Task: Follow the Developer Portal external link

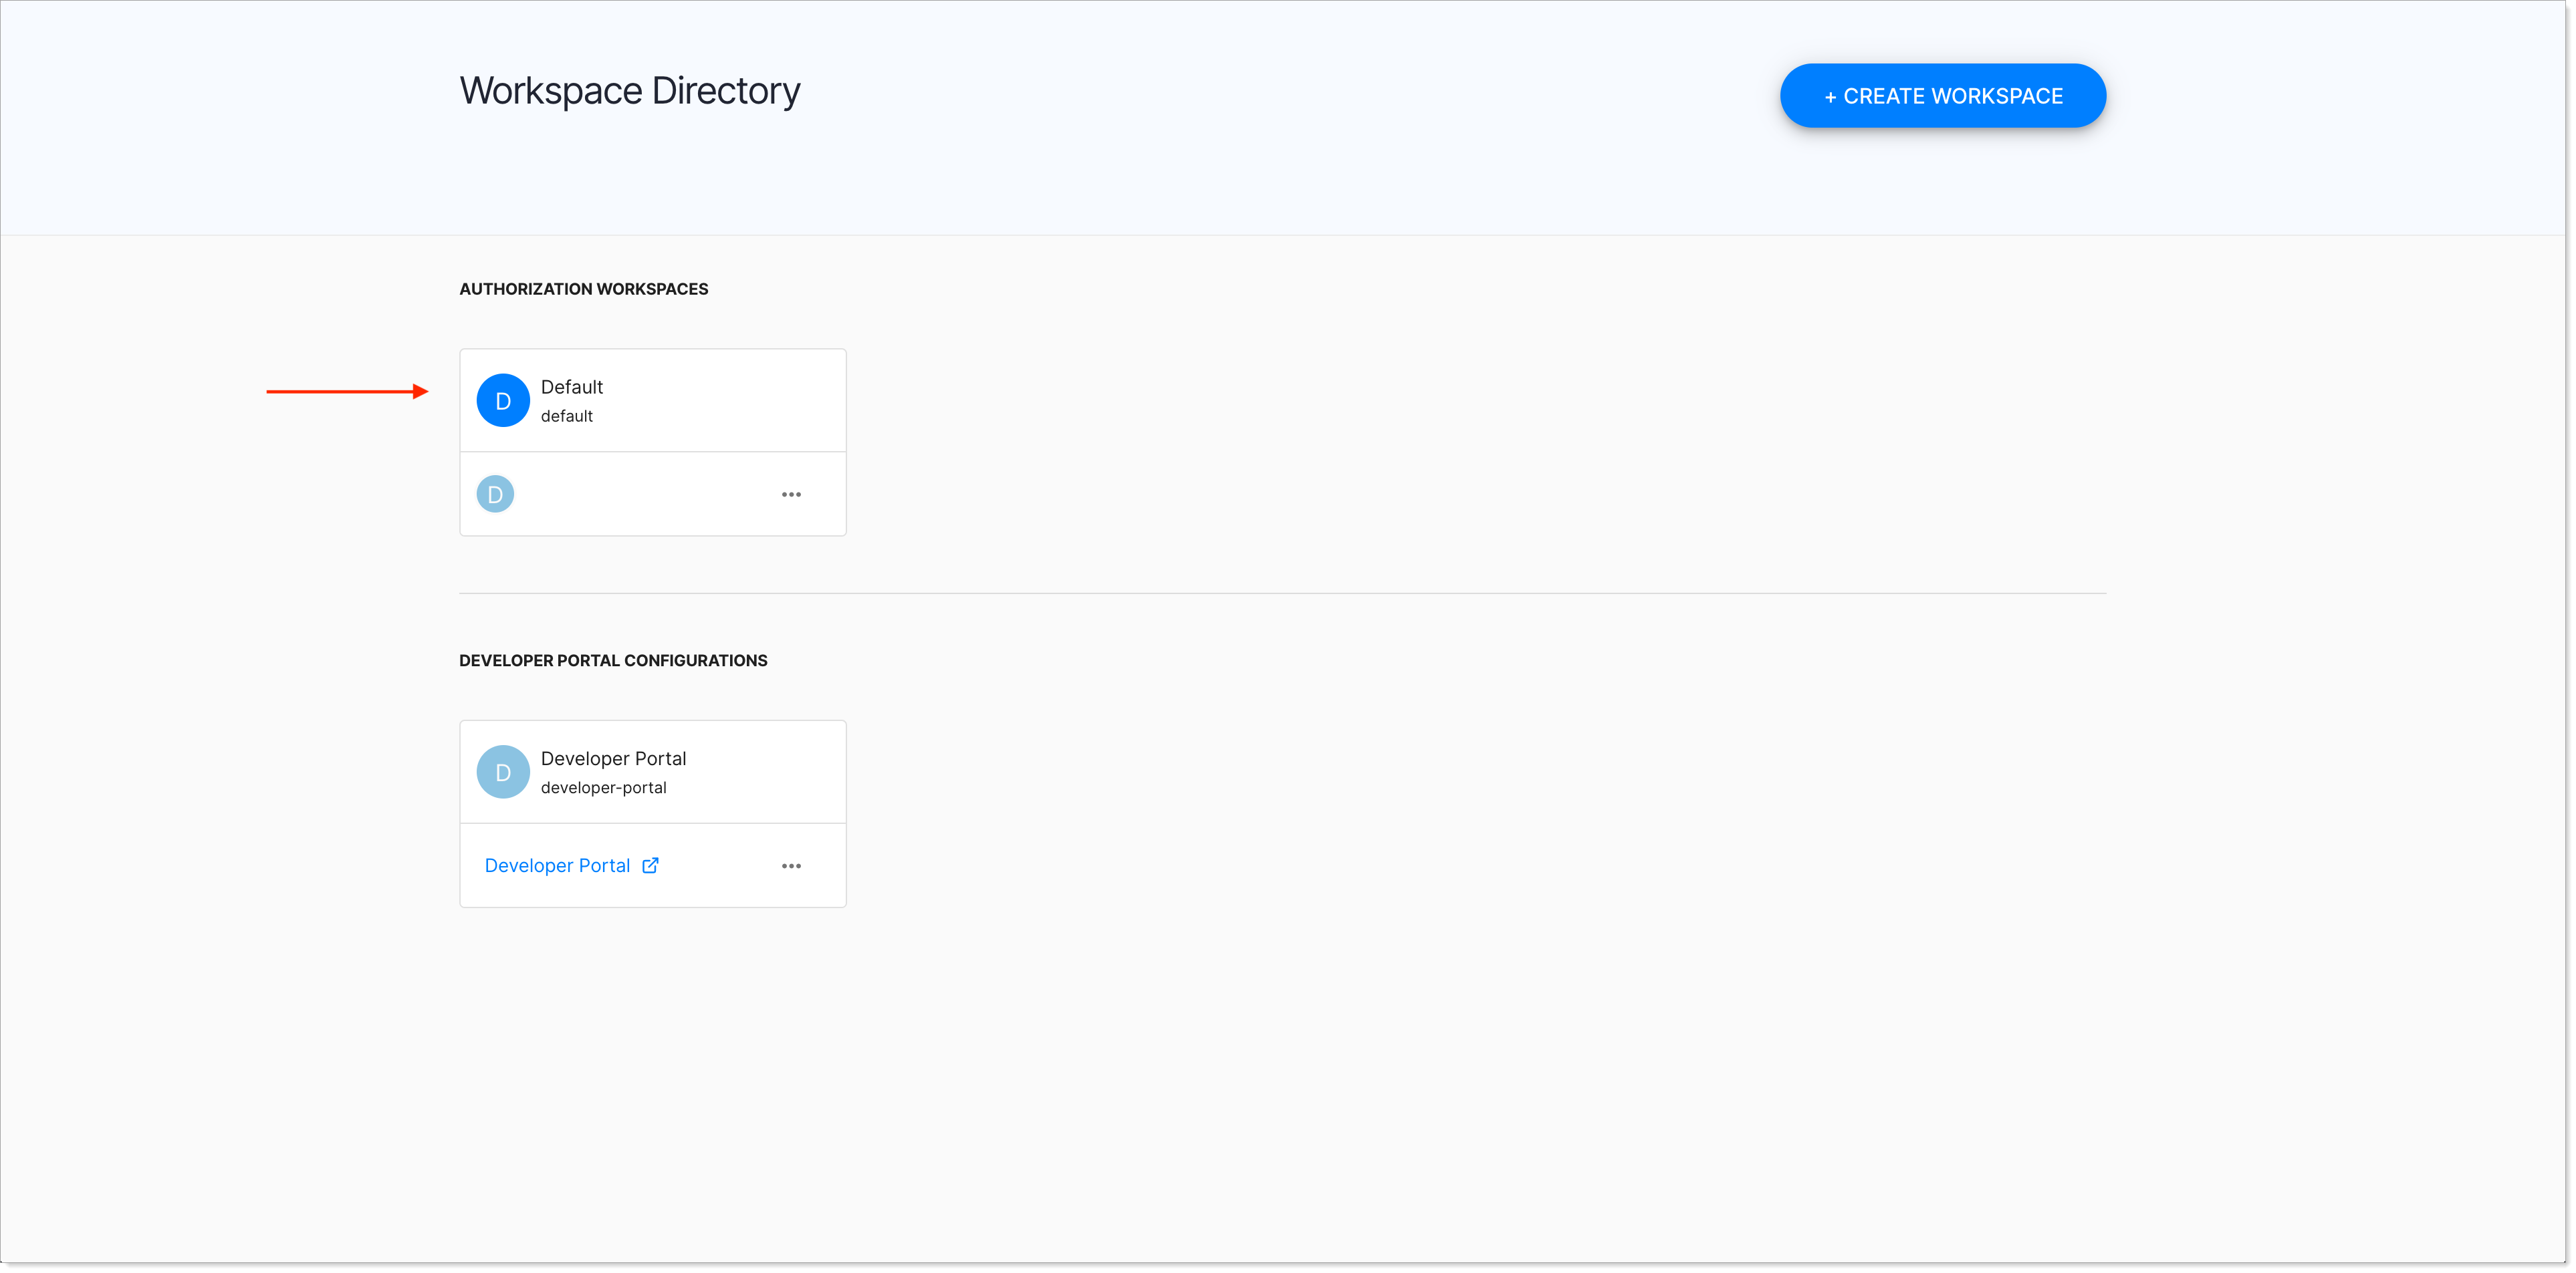Action: [571, 865]
